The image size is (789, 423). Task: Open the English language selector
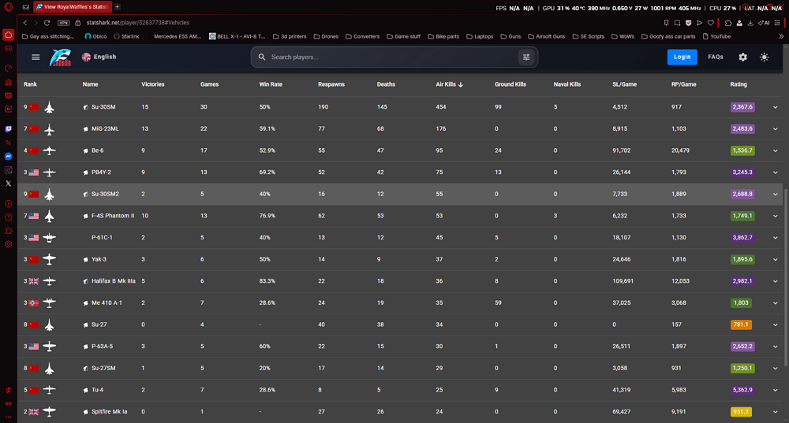(x=99, y=57)
